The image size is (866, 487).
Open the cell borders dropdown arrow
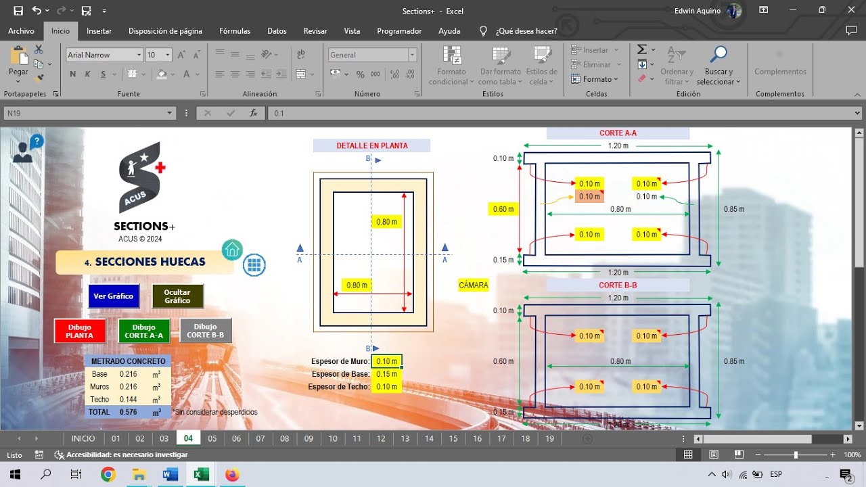pyautogui.click(x=144, y=74)
